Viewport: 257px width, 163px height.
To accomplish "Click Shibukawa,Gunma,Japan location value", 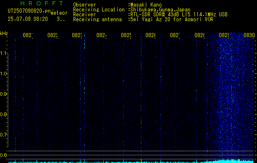I will point(160,10).
